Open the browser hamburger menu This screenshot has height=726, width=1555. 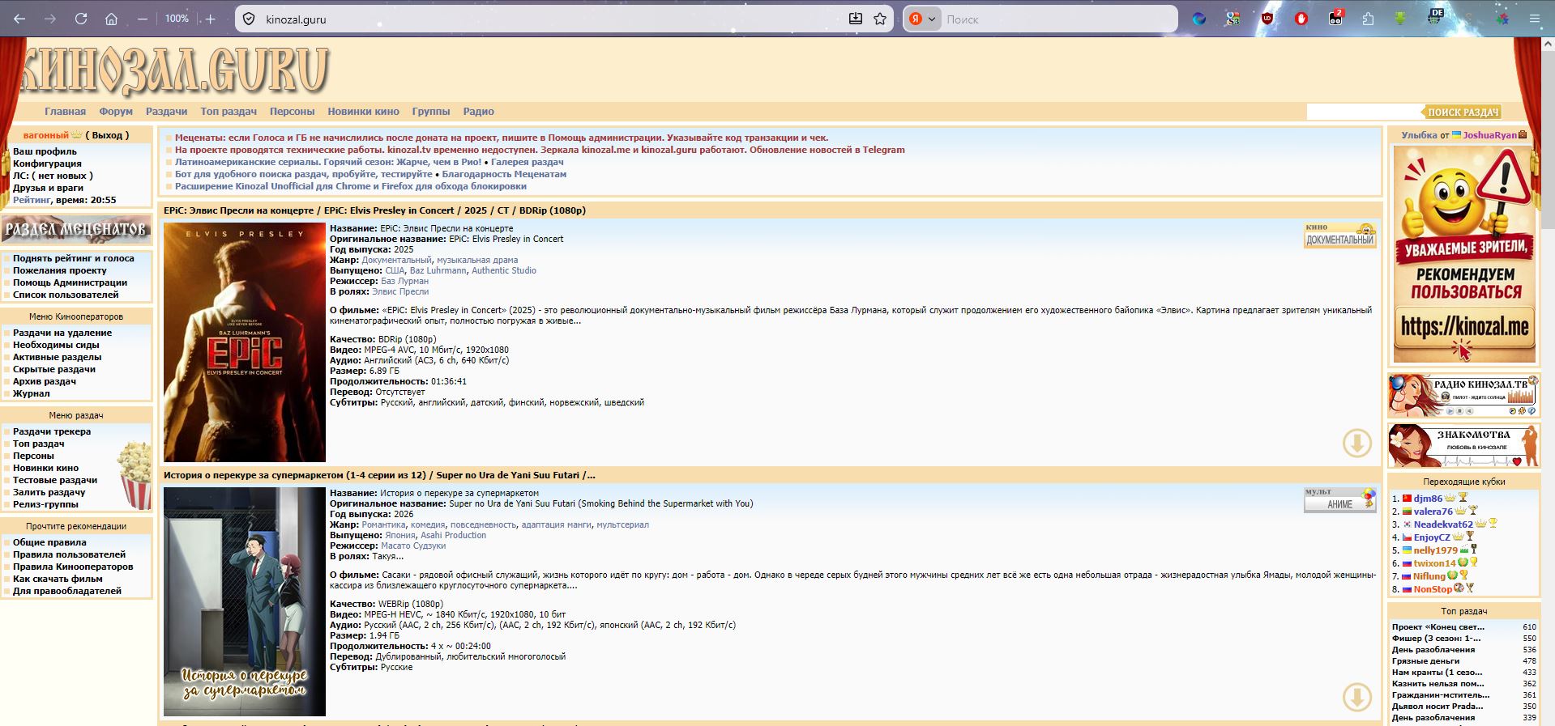pyautogui.click(x=1534, y=19)
